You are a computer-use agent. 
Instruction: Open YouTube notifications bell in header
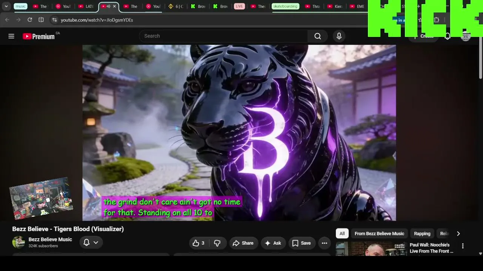point(448,36)
